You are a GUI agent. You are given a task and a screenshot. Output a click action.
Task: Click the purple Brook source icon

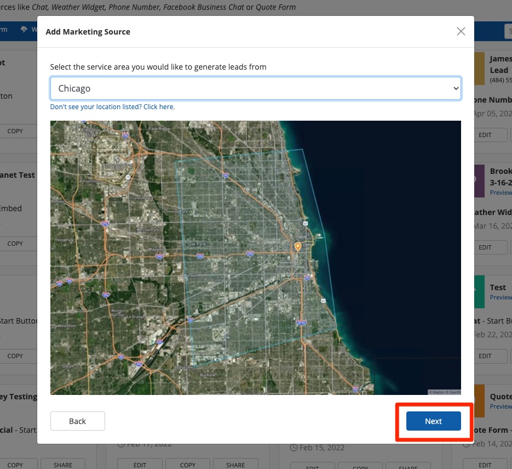tap(478, 181)
